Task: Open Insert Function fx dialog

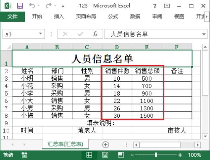Action: (95, 34)
